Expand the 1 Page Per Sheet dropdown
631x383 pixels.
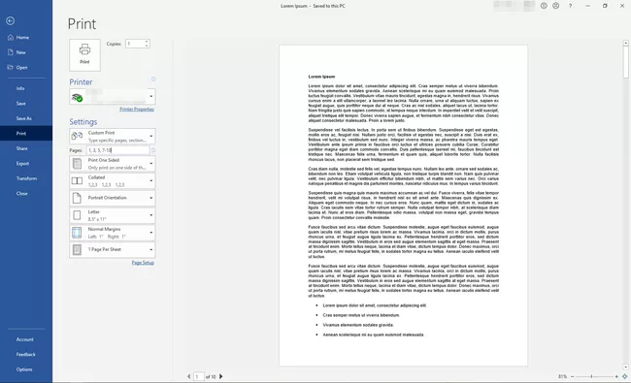coord(113,249)
